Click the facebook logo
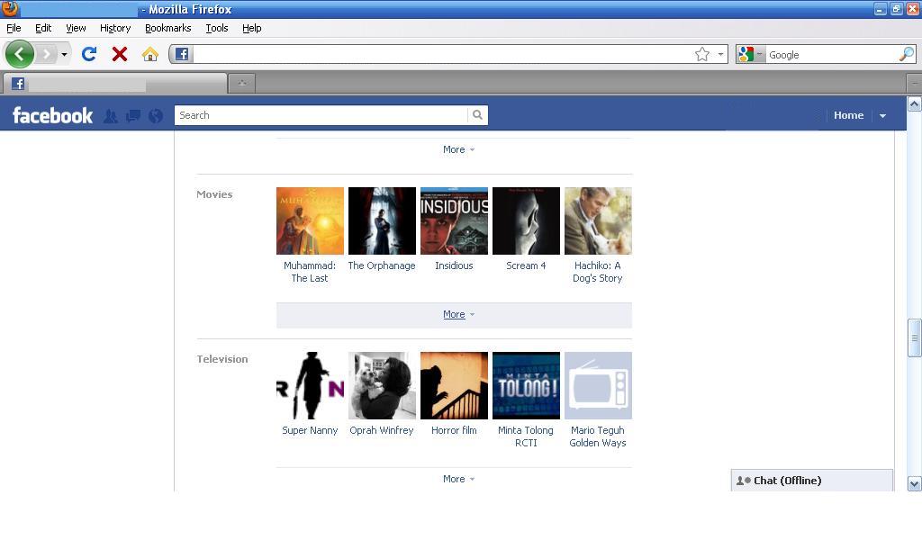Screen dimensions: 922x540 click(53, 115)
